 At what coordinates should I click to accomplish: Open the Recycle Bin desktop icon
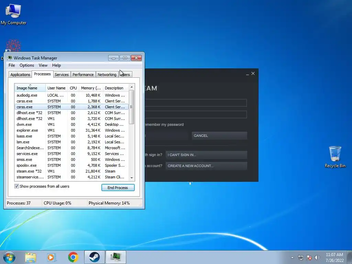pos(335,157)
